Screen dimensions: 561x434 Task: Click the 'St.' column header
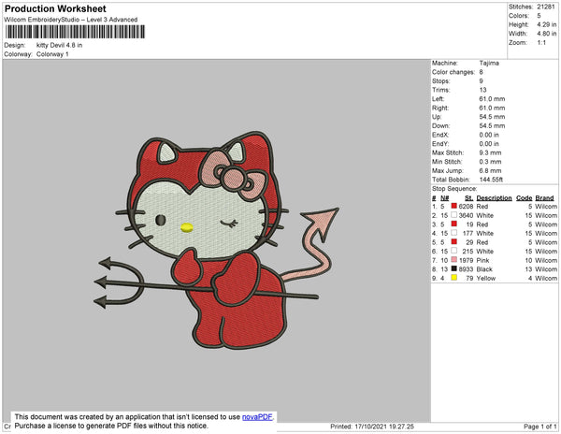(x=468, y=198)
